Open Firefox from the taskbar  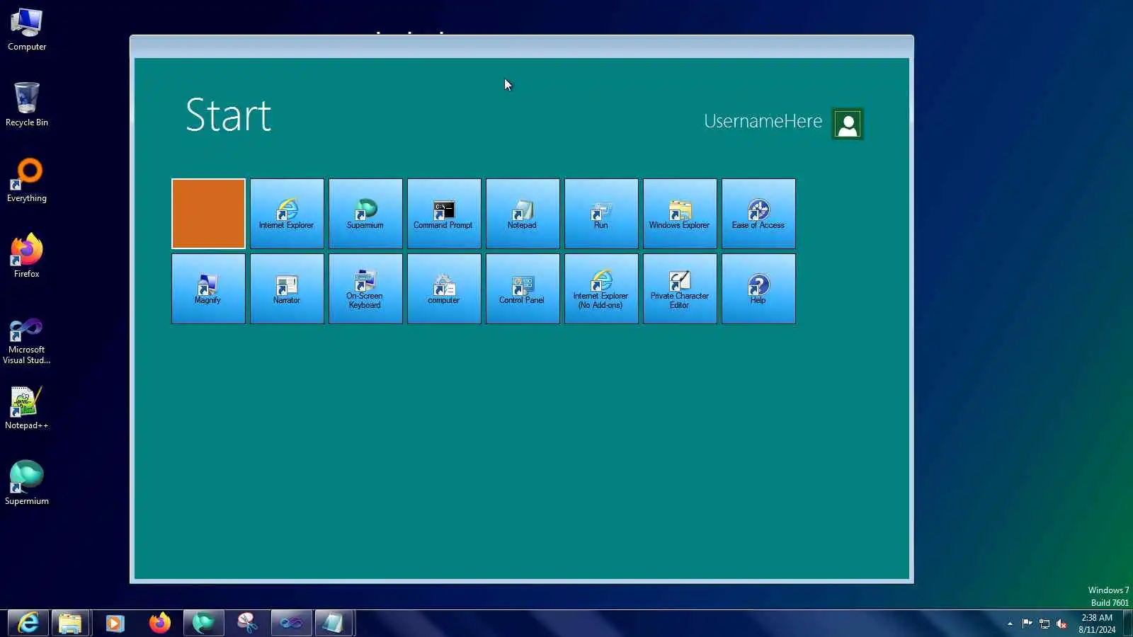click(x=159, y=624)
